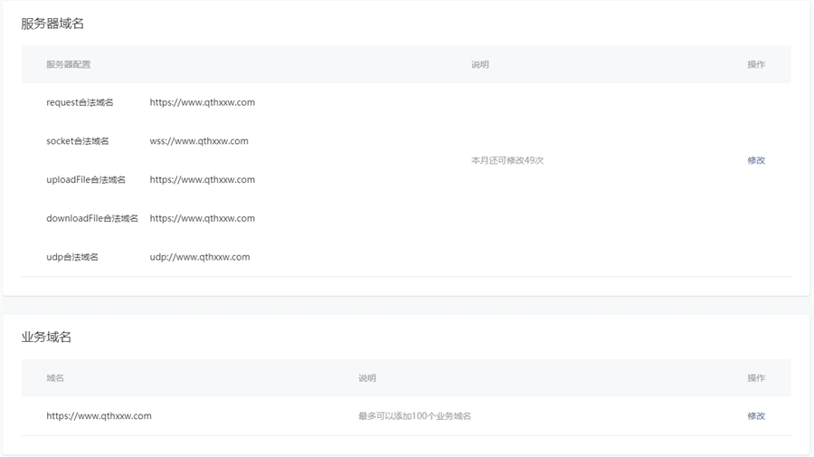The image size is (814, 457).
Task: Click the 域名 column header in 业务域名
Action: [55, 377]
